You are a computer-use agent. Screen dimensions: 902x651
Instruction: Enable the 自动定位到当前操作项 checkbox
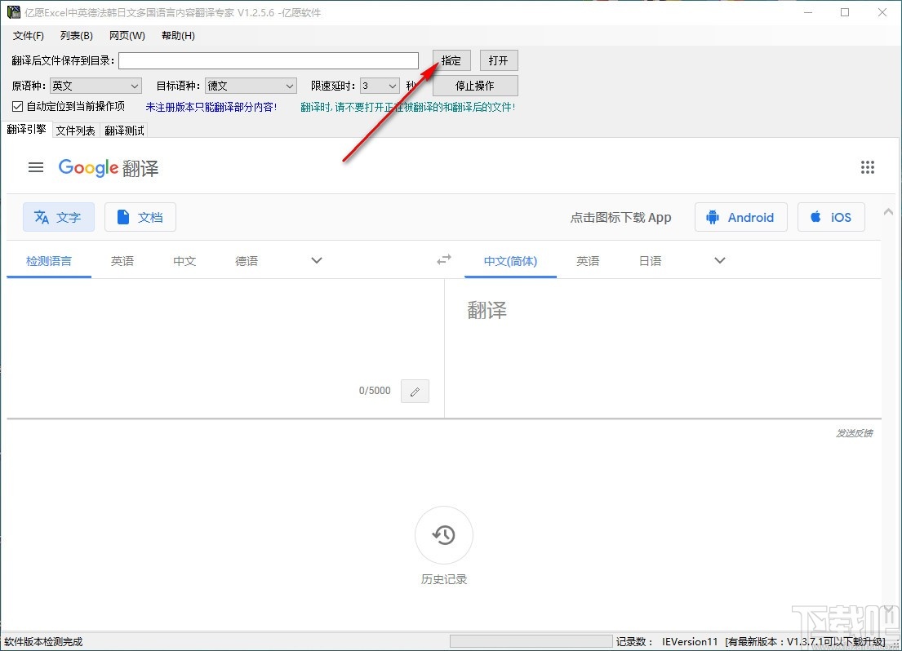(x=17, y=106)
